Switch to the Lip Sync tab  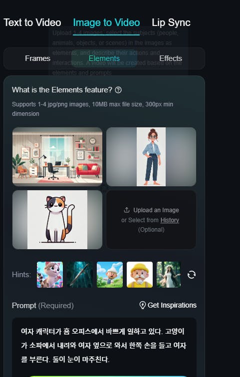pos(171,22)
